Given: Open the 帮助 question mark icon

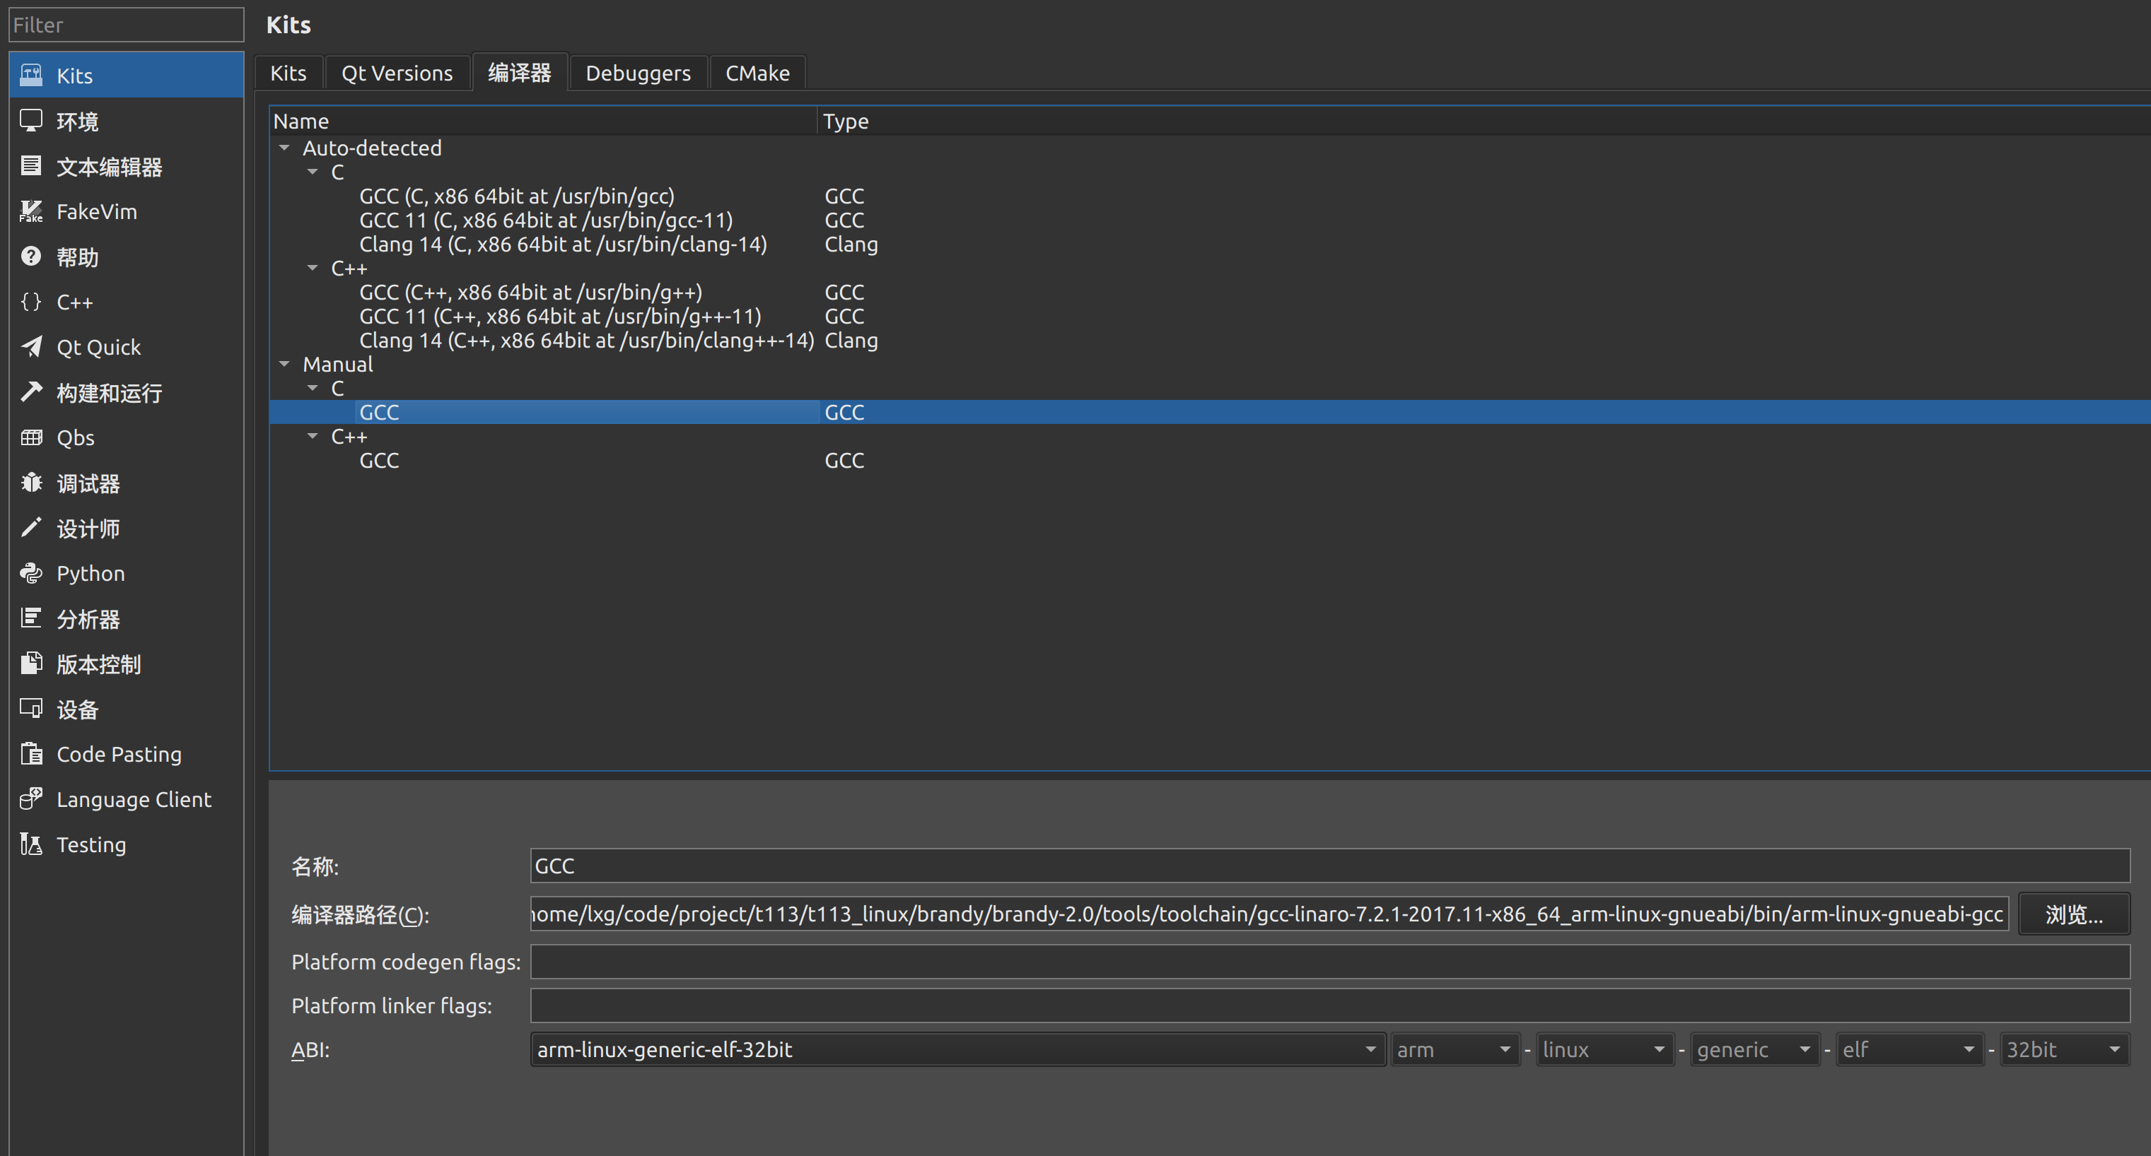Looking at the screenshot, I should tap(31, 256).
